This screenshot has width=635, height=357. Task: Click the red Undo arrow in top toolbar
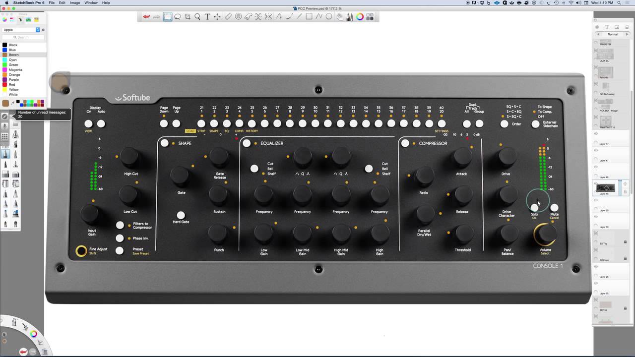[146, 17]
